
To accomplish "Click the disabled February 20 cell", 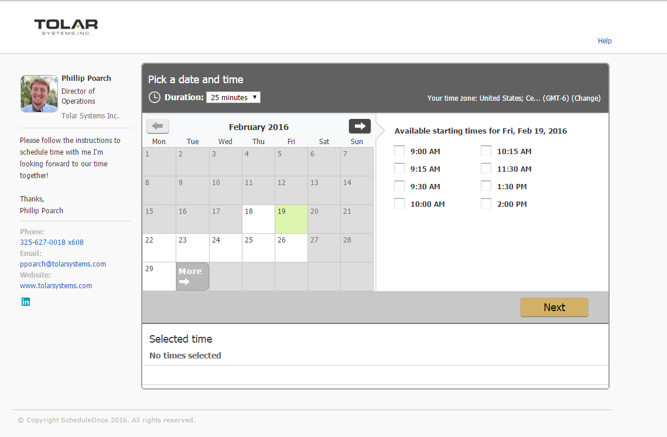I will click(324, 219).
